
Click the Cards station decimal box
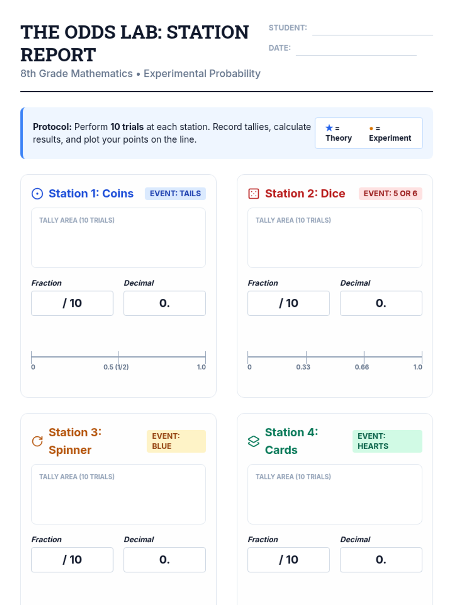381,560
